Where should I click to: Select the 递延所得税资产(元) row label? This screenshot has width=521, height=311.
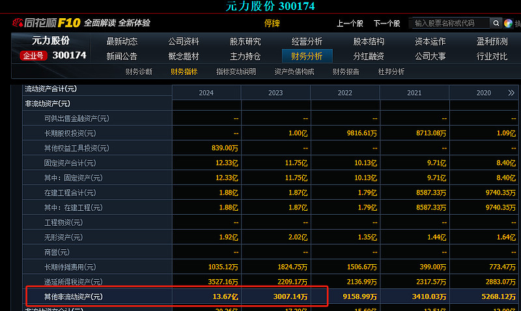73,282
